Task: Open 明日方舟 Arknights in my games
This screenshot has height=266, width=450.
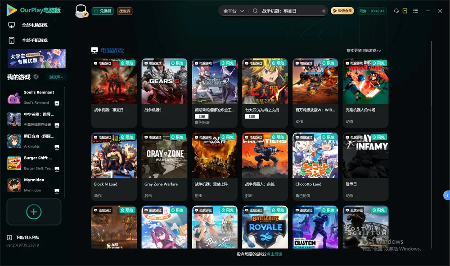Action: coord(34,141)
